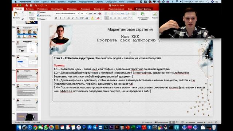Image resolution: width=233 pixels, height=131 pixels.
Task: Click the Примечания button in status bar
Action: pyautogui.click(x=161, y=122)
